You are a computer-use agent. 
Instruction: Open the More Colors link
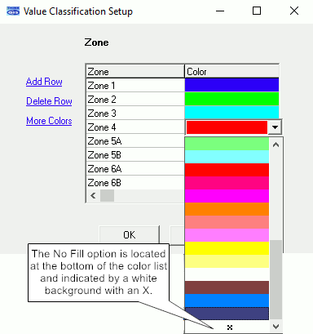[49, 121]
